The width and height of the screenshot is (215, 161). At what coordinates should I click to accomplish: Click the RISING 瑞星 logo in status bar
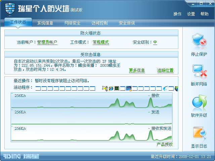pyautogui.click(x=21, y=156)
